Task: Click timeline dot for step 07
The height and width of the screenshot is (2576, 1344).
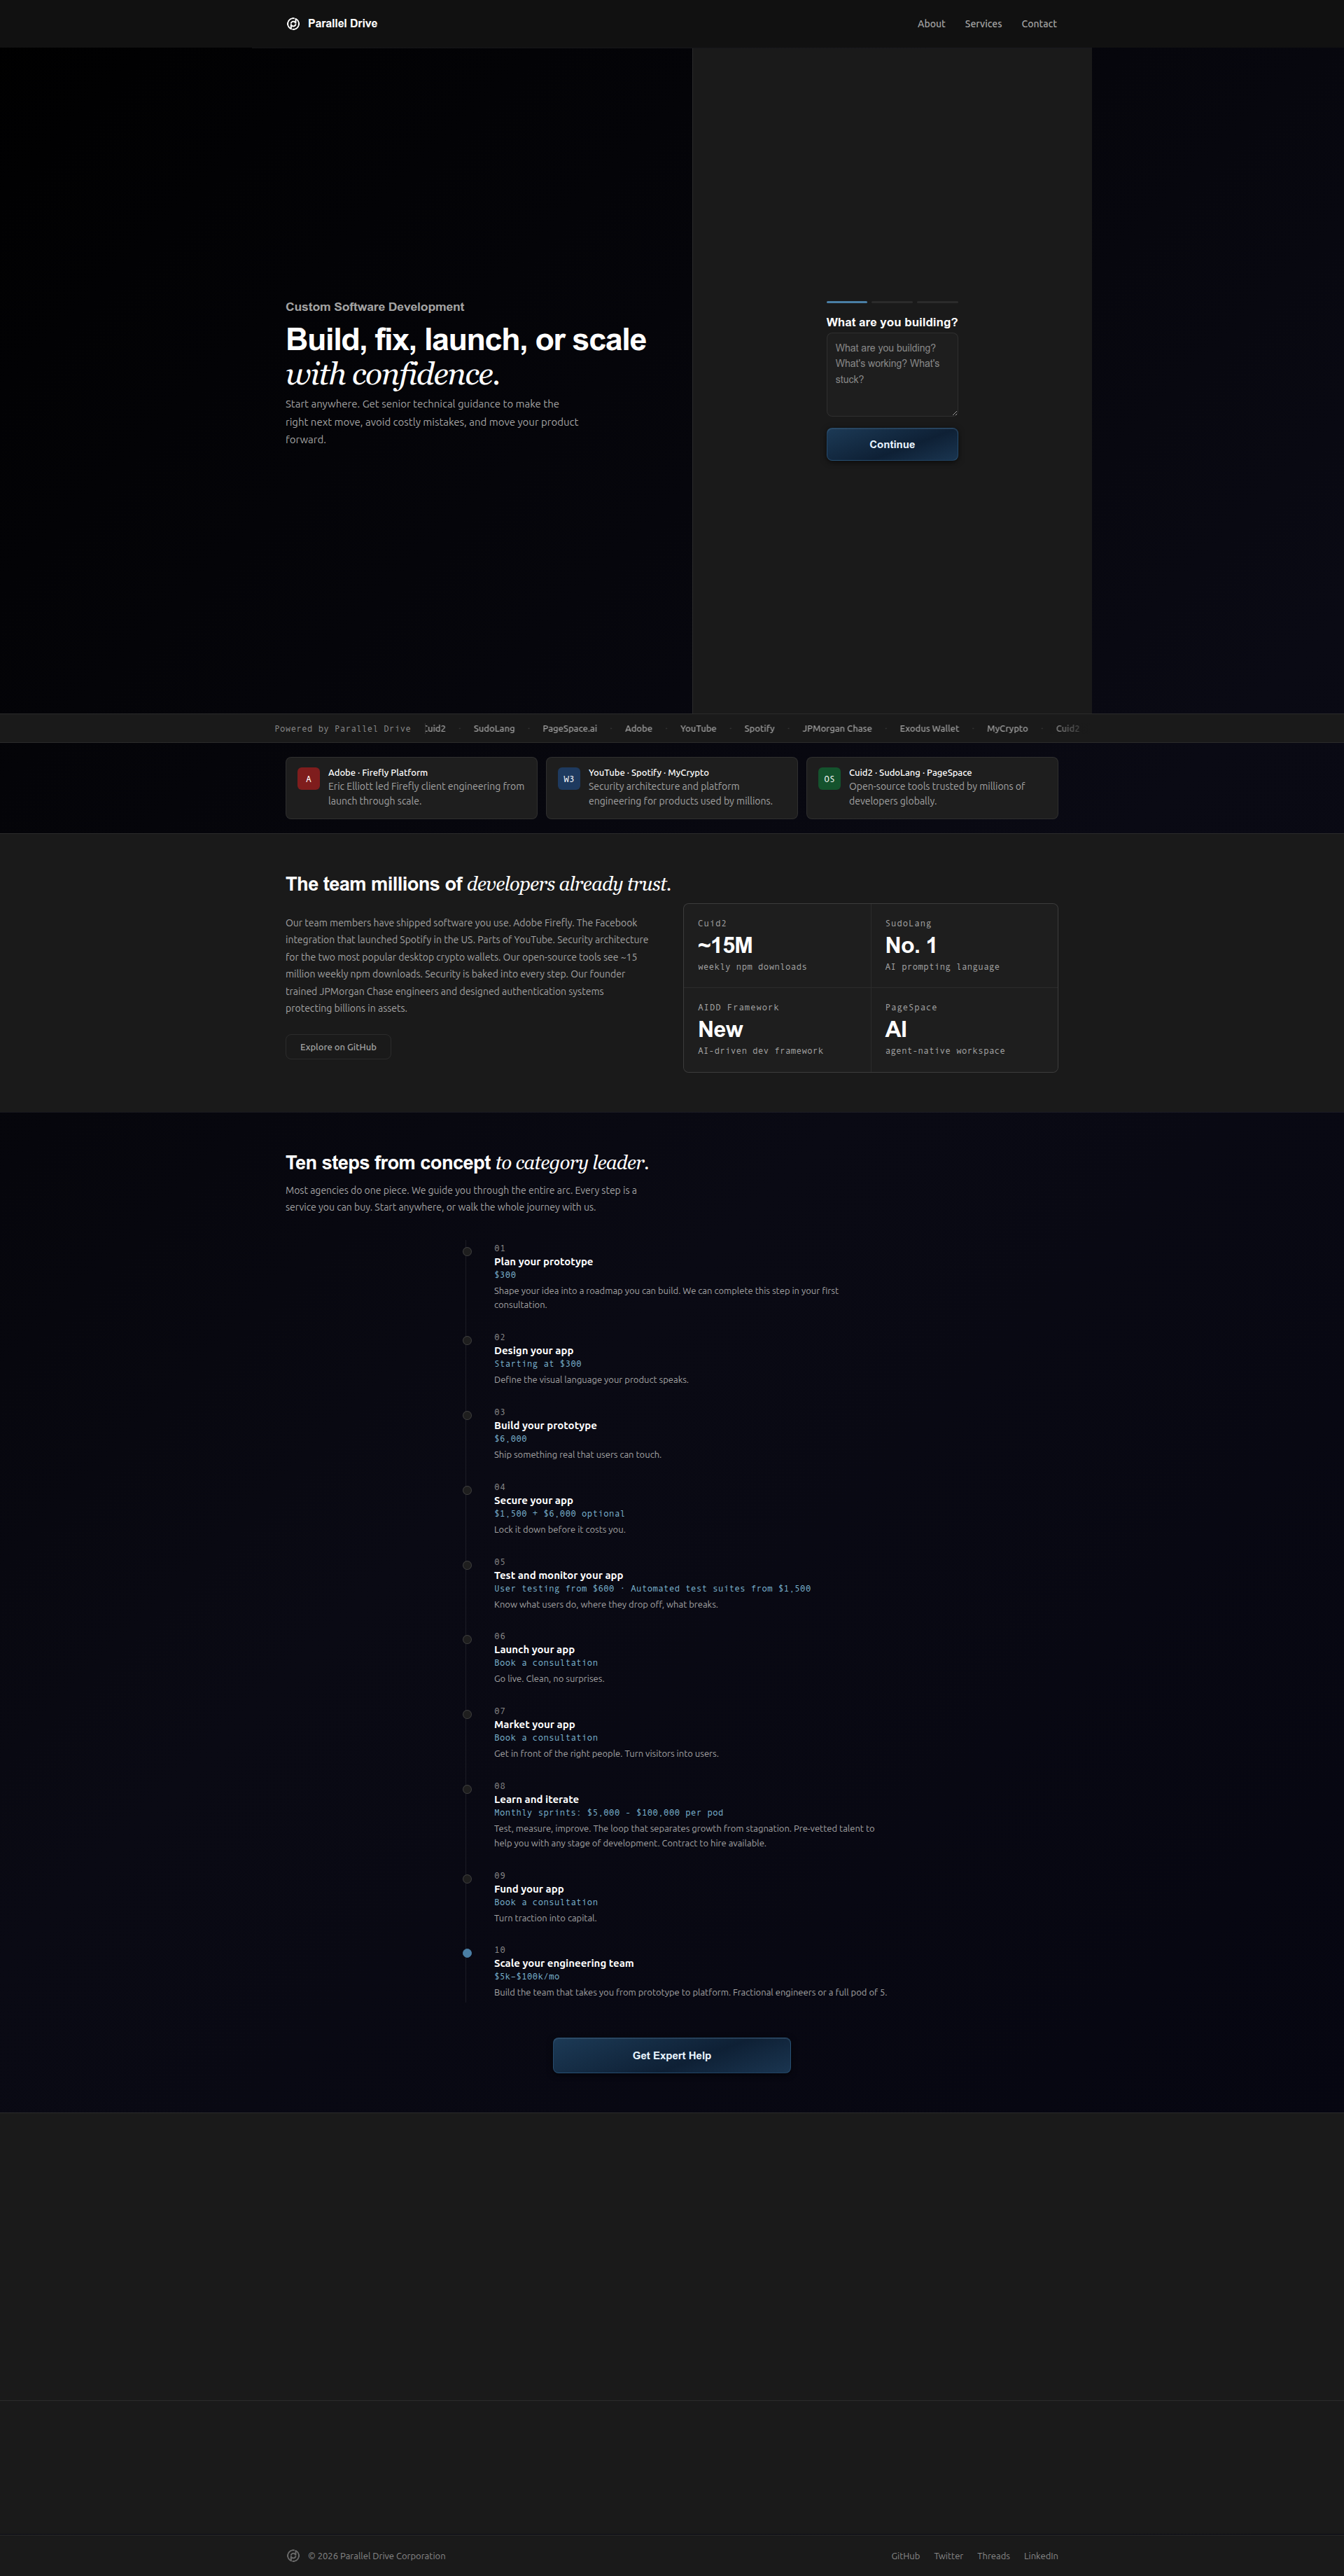Action: tap(467, 1715)
